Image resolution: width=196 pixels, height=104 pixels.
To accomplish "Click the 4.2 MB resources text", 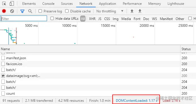I will point(71,101).
